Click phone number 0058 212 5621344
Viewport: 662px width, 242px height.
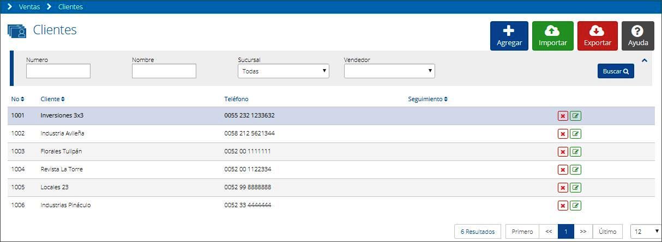[x=250, y=133]
